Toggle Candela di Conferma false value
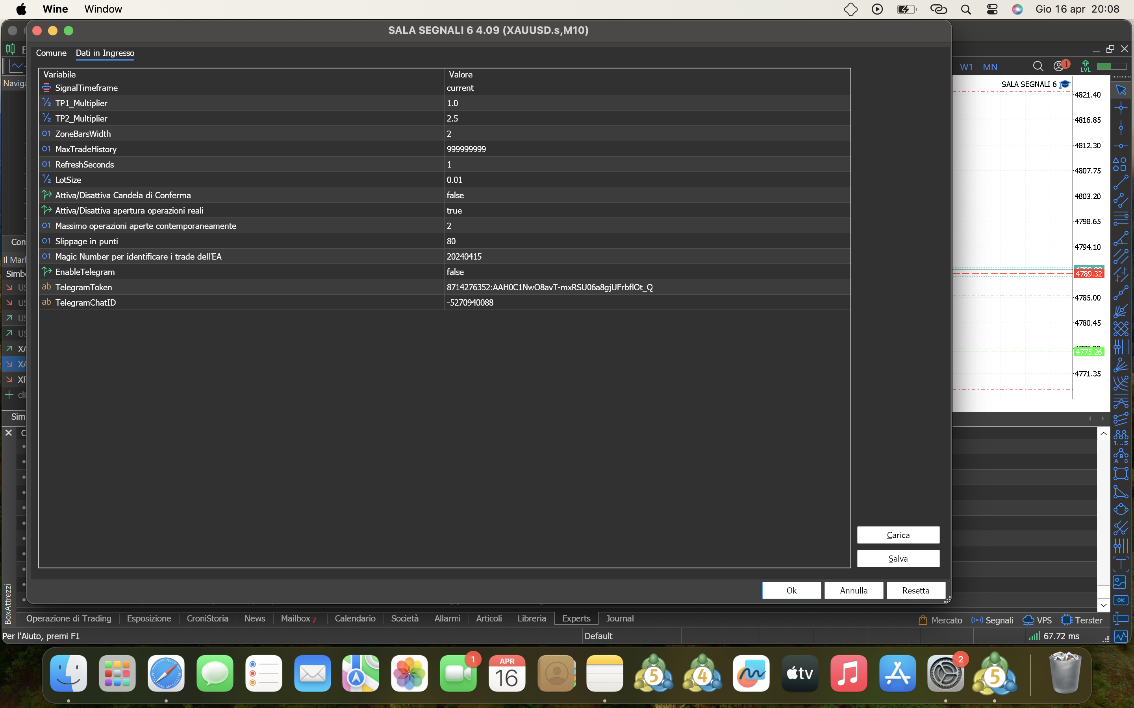Screen dimensions: 1134x708 pyautogui.click(x=455, y=195)
